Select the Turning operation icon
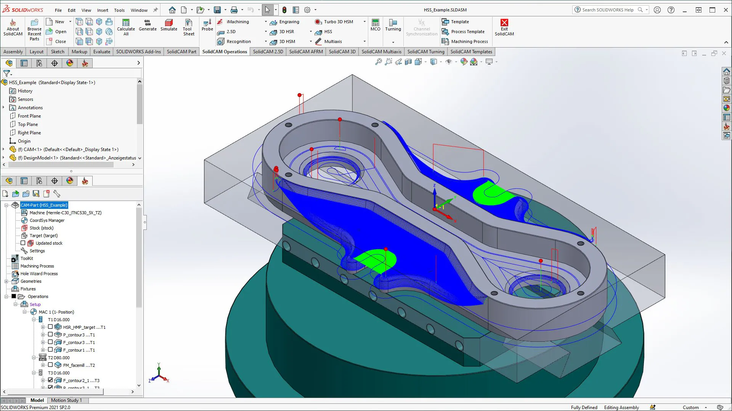 [x=393, y=23]
